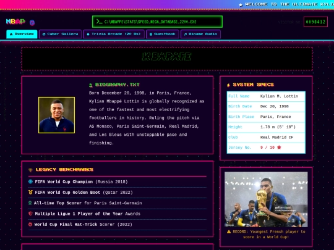Viewport: 334px width, 250px height.
Task: Switch to the Overview tab
Action: (x=22, y=34)
